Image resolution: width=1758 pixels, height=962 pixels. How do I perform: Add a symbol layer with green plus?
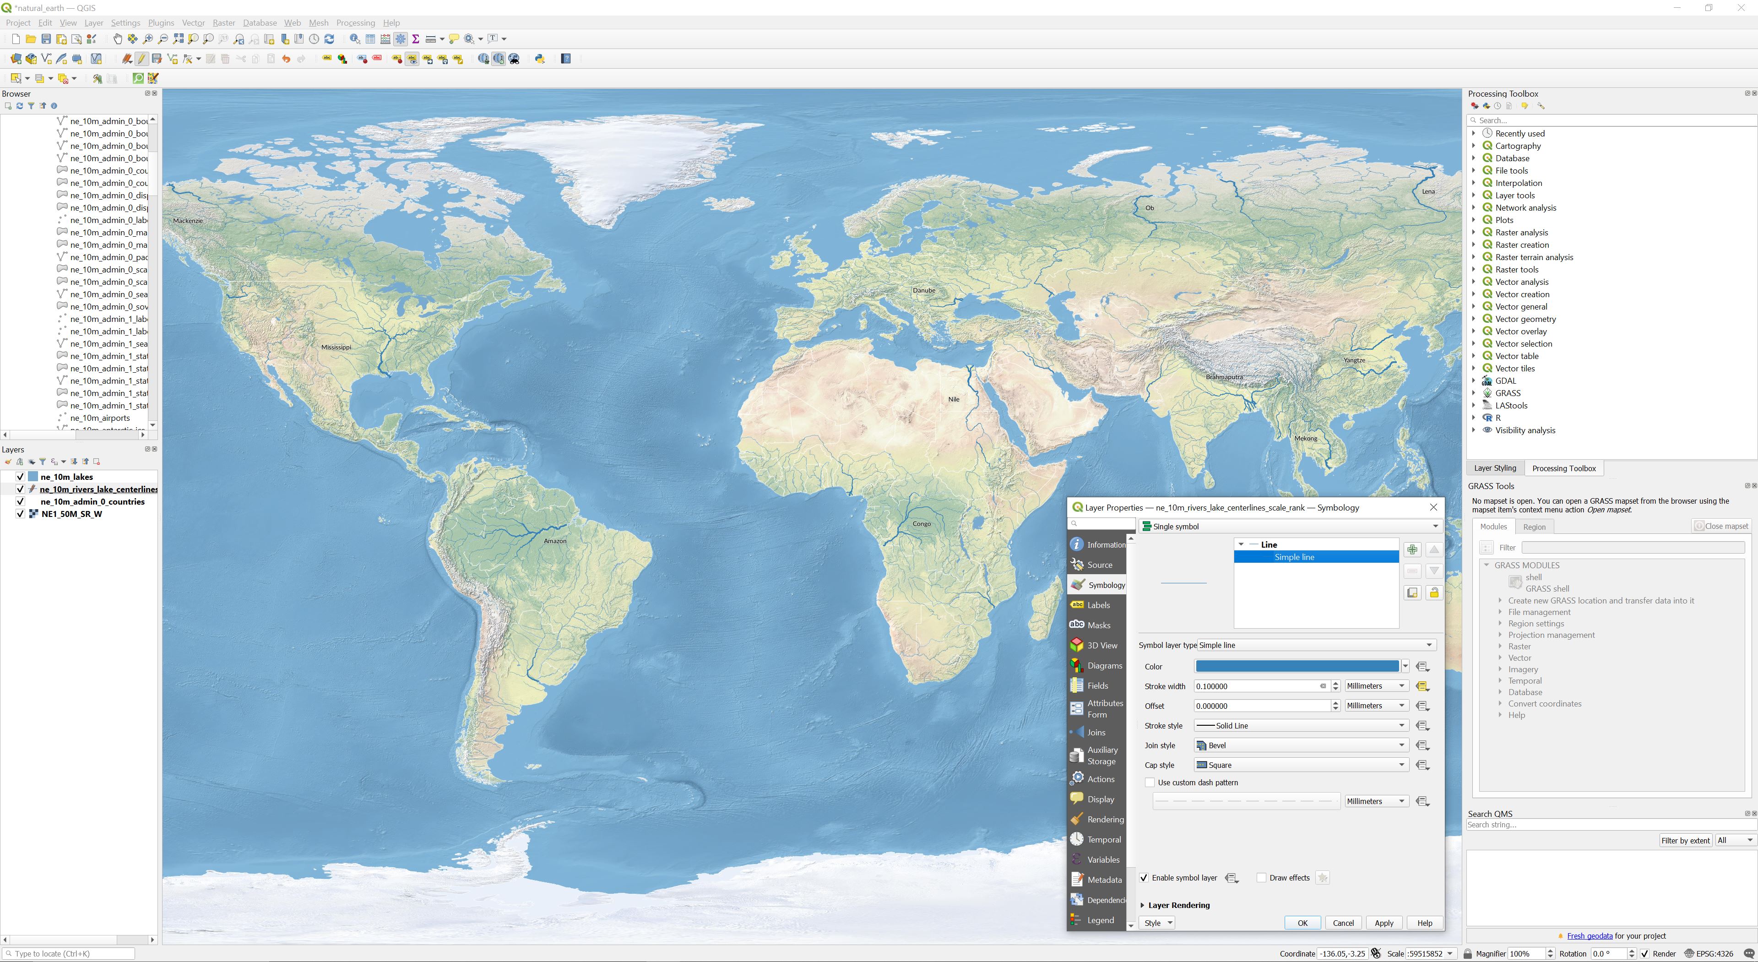(x=1412, y=549)
